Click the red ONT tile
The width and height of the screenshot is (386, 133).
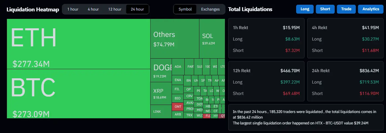tap(178, 107)
